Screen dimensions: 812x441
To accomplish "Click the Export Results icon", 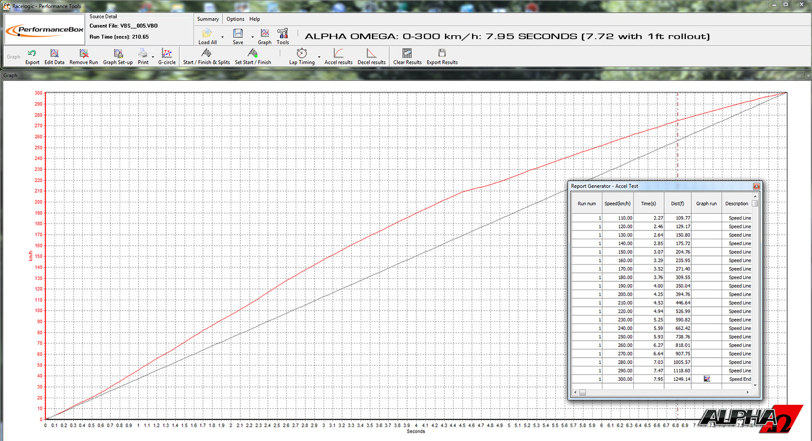I will [x=442, y=53].
